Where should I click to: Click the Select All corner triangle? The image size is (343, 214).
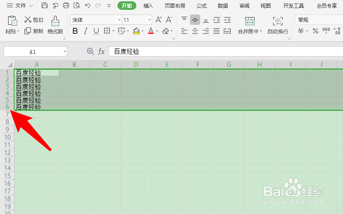tap(10, 65)
